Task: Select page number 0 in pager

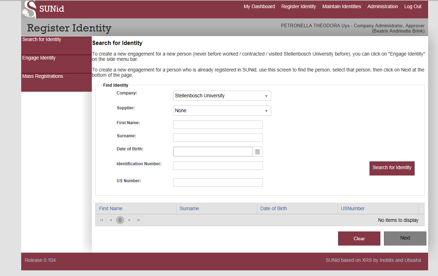Action: click(x=120, y=220)
